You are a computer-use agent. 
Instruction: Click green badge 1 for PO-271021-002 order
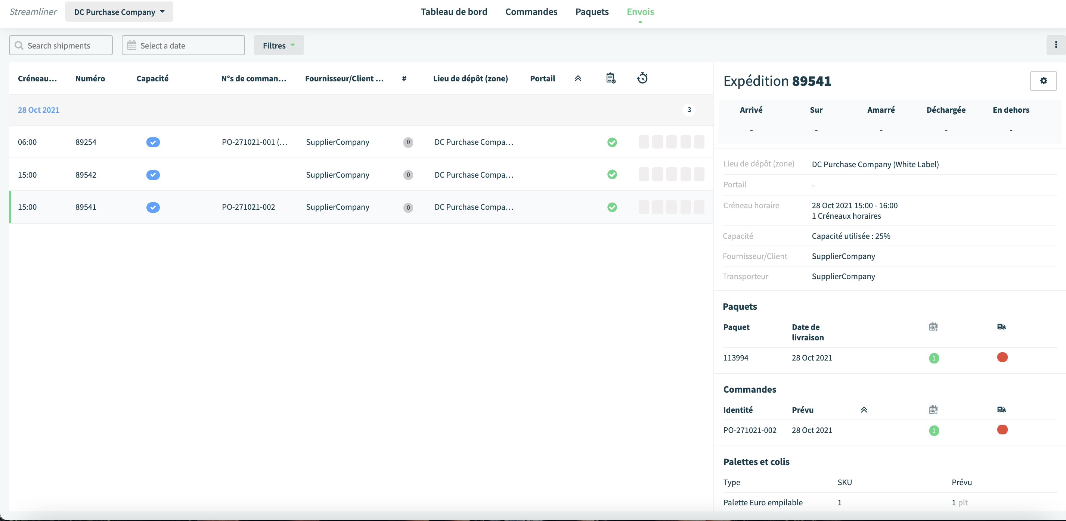934,430
